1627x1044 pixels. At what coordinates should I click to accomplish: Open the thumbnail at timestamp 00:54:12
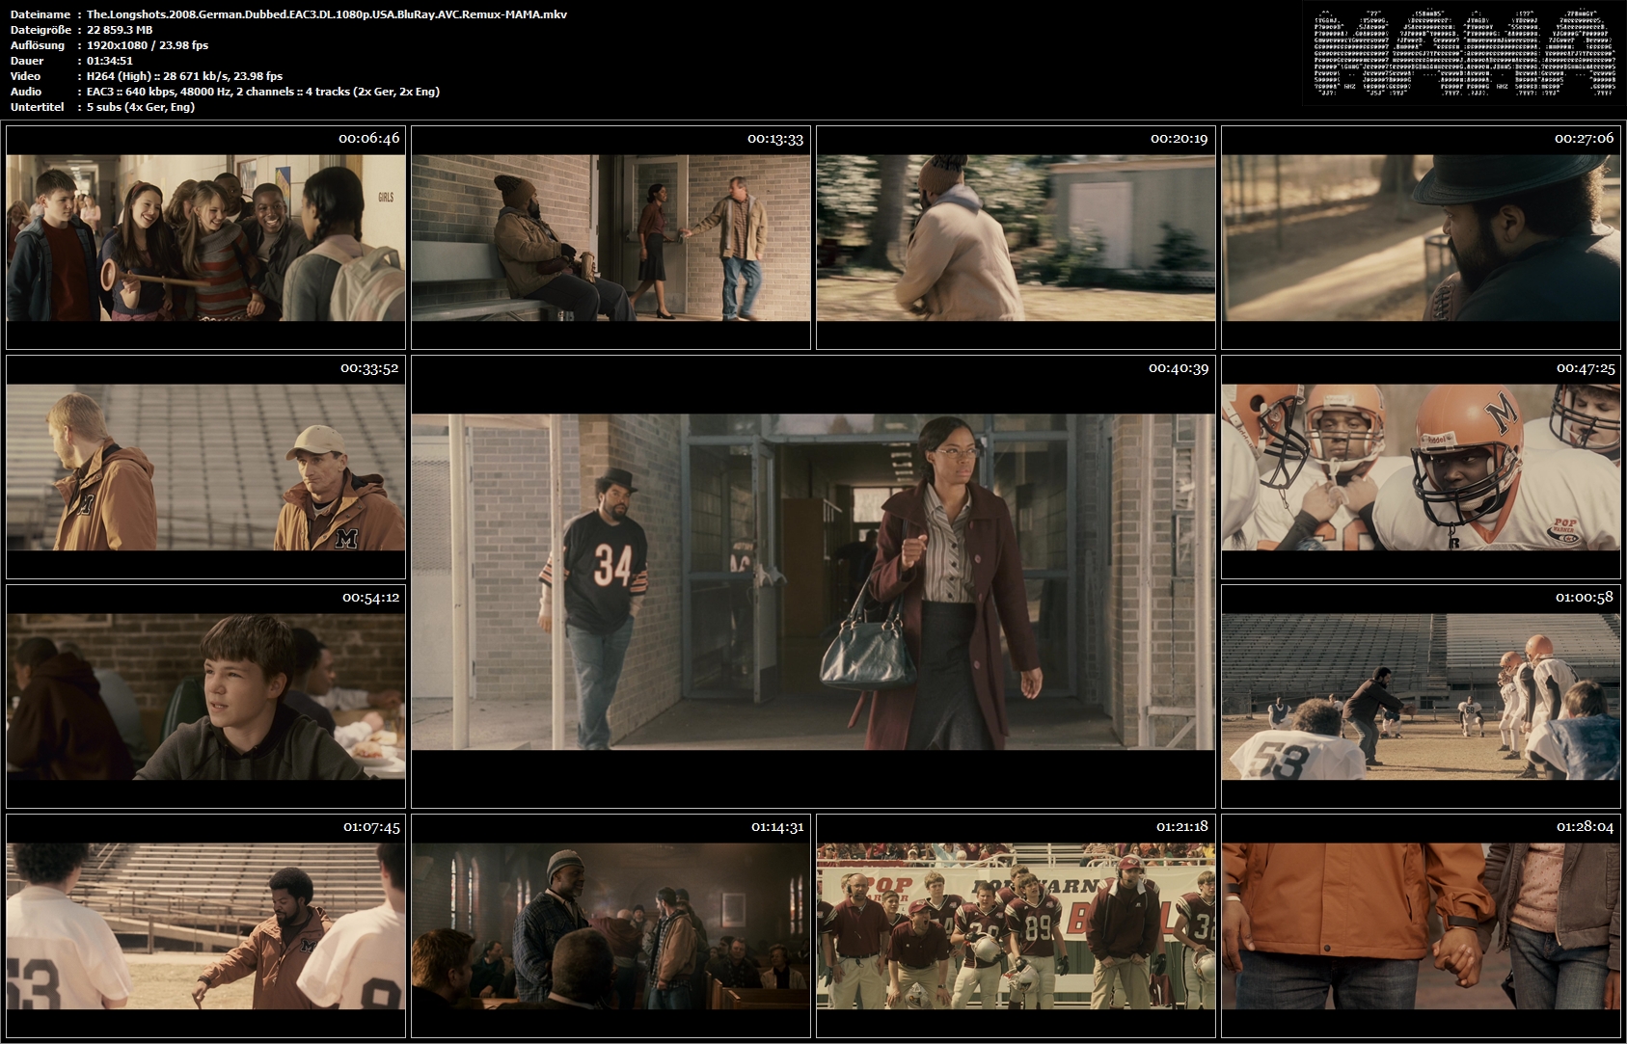point(205,696)
